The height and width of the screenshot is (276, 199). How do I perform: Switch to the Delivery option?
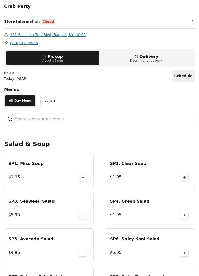[x=146, y=58]
